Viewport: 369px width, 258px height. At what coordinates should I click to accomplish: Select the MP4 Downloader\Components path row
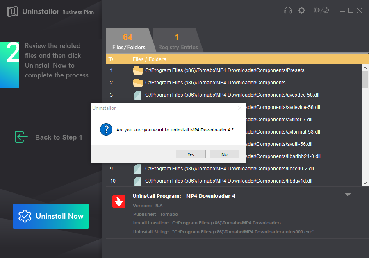pos(215,83)
